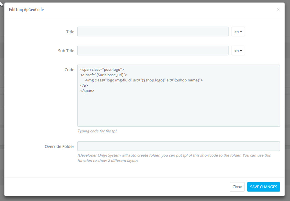Open the Title language dropdown
This screenshot has width=290, height=201.
click(x=238, y=31)
